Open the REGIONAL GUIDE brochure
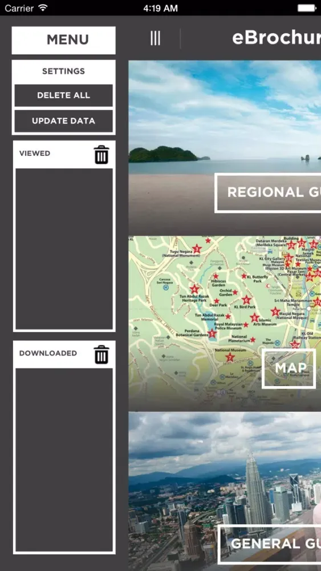Screen dimensions: 321x571 [268, 192]
